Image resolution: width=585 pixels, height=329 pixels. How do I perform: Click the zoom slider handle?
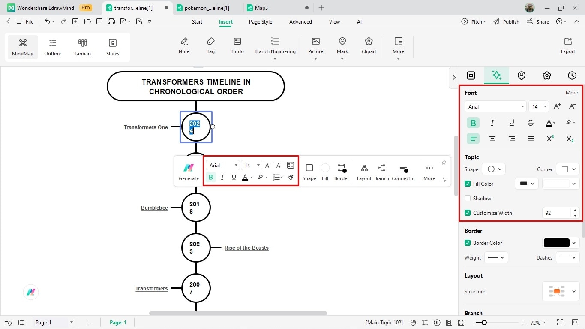click(484, 323)
